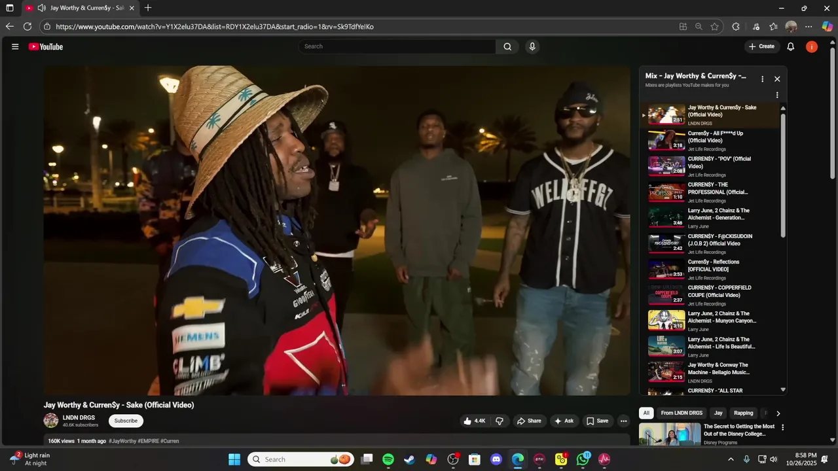Open the Edge profile picture
This screenshot has width=838, height=471.
pos(791,27)
